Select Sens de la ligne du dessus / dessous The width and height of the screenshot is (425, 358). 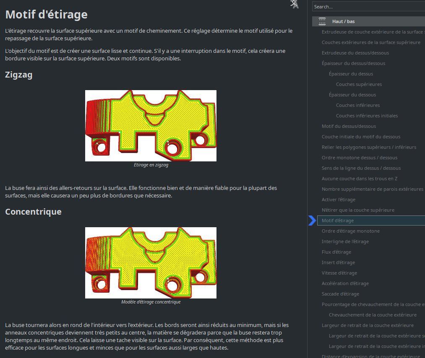[361, 168]
